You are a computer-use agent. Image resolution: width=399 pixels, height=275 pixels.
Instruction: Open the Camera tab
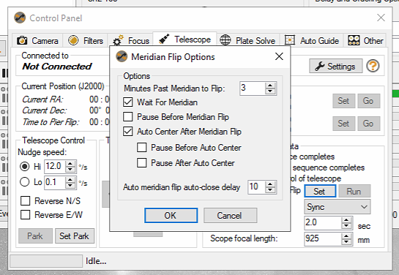click(37, 41)
